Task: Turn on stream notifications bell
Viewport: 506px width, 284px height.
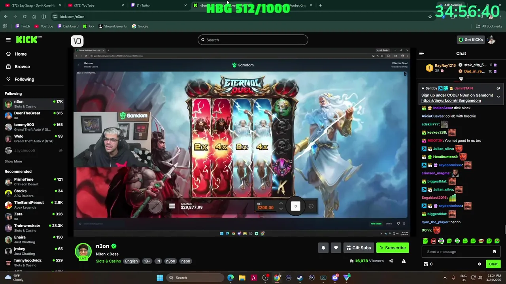Action: point(323,248)
